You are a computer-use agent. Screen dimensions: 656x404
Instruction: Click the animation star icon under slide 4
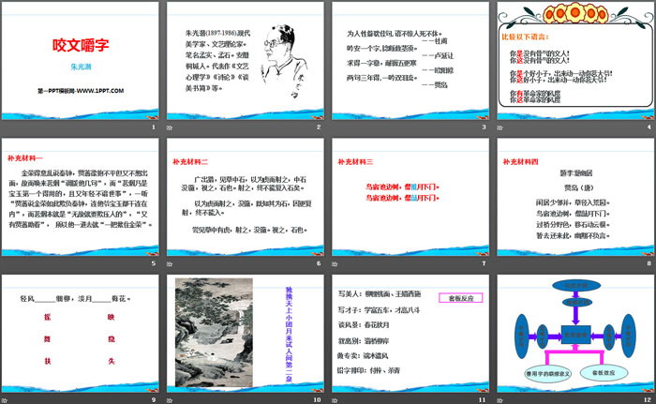click(499, 127)
